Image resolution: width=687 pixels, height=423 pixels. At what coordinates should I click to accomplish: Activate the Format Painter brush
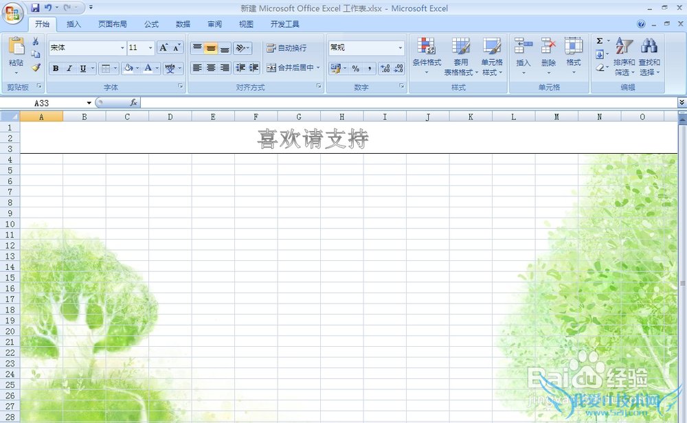point(36,67)
